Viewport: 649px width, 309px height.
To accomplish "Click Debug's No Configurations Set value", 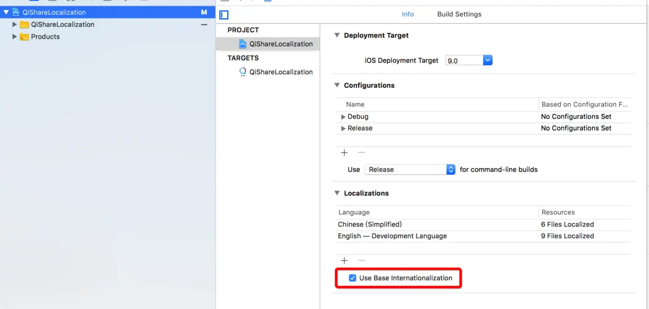I will coord(576,117).
